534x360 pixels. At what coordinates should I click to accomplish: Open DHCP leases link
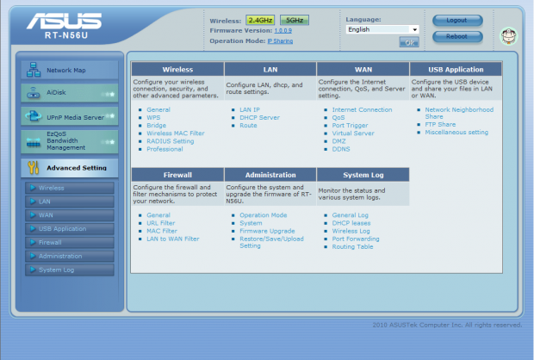[351, 223]
